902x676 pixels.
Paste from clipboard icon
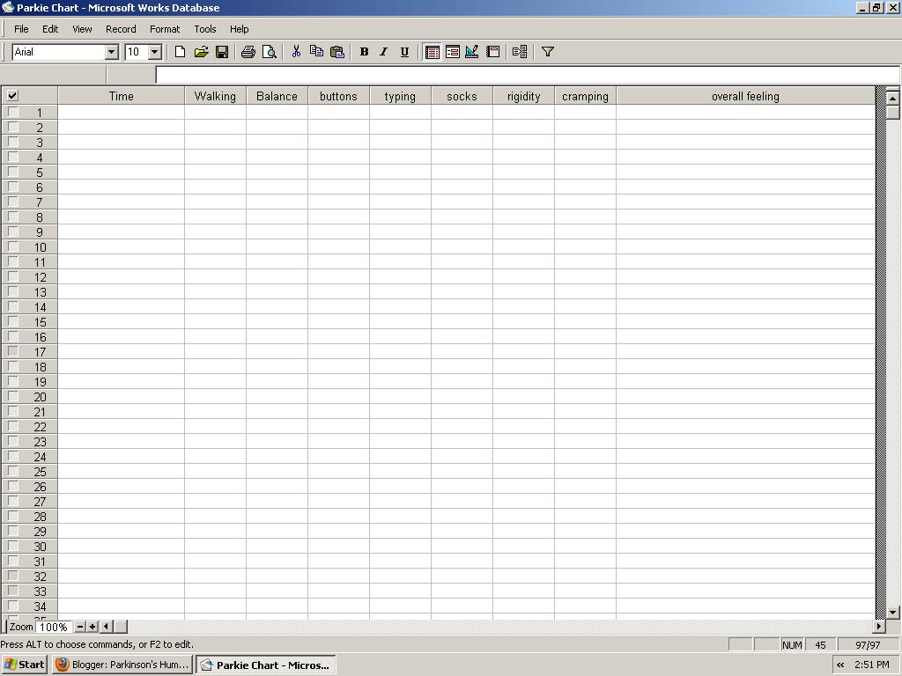pyautogui.click(x=337, y=52)
